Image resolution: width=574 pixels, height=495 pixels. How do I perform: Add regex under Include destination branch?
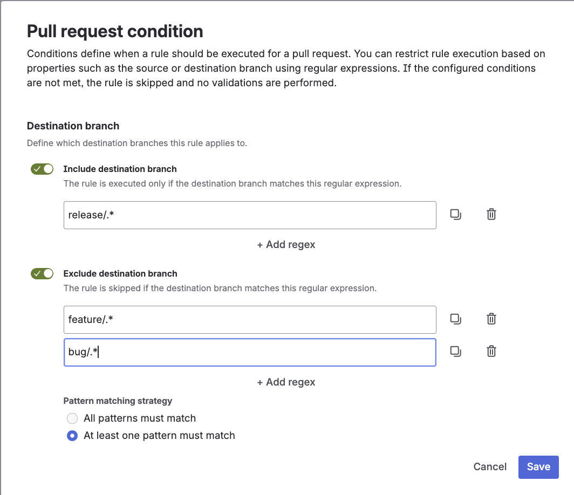pos(286,244)
